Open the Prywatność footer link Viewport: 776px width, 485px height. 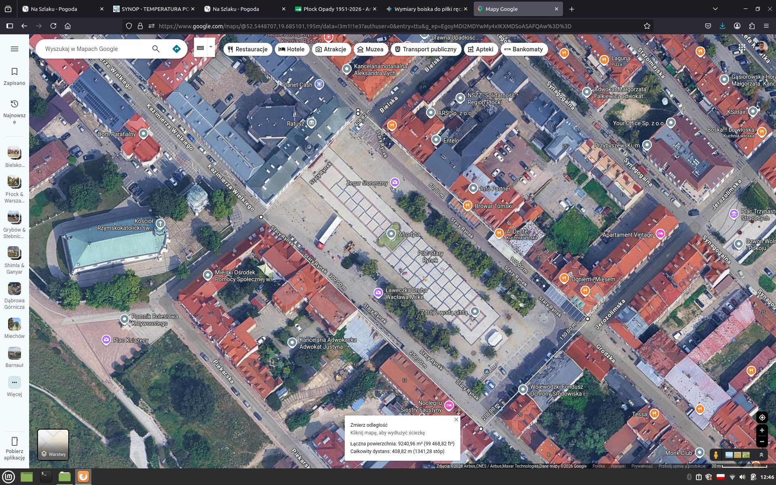(642, 466)
